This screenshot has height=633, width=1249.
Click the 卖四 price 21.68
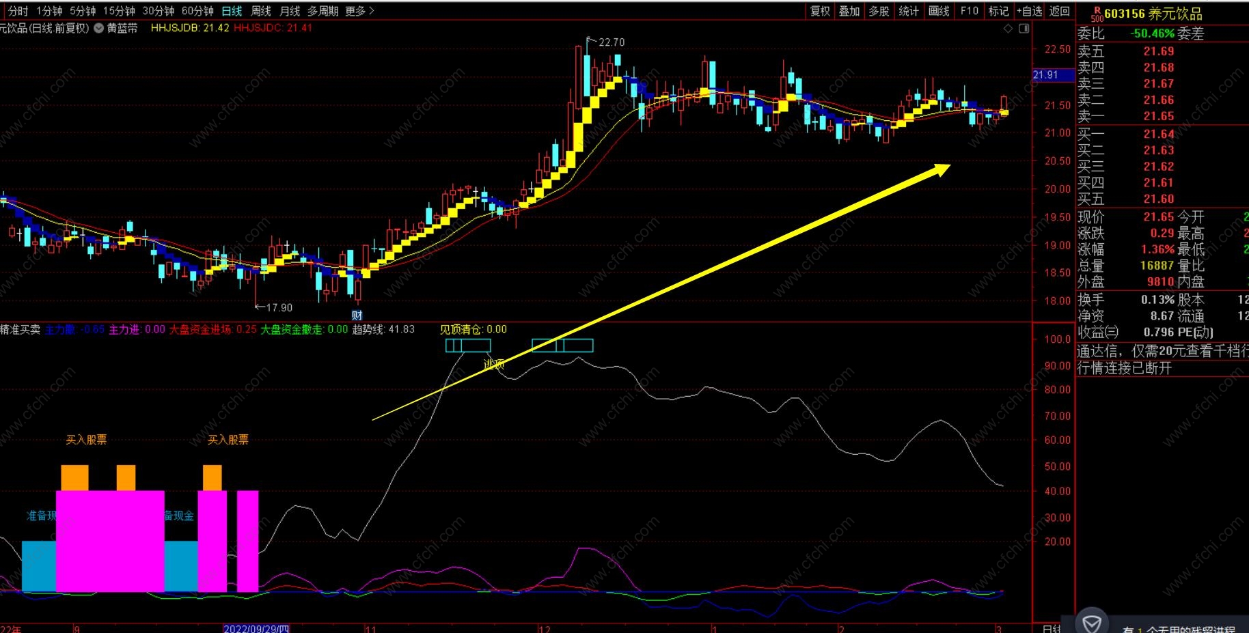1159,68
